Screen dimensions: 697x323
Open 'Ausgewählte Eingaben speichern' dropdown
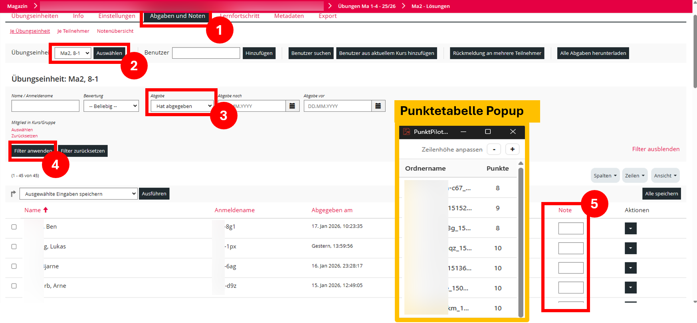[79, 194]
